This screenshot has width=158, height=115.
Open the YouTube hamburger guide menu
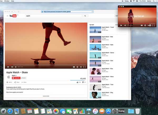[7, 16]
